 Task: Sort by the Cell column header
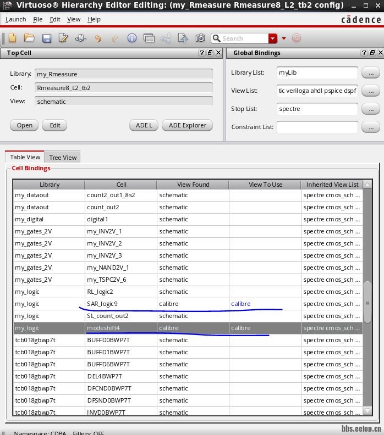coord(121,185)
